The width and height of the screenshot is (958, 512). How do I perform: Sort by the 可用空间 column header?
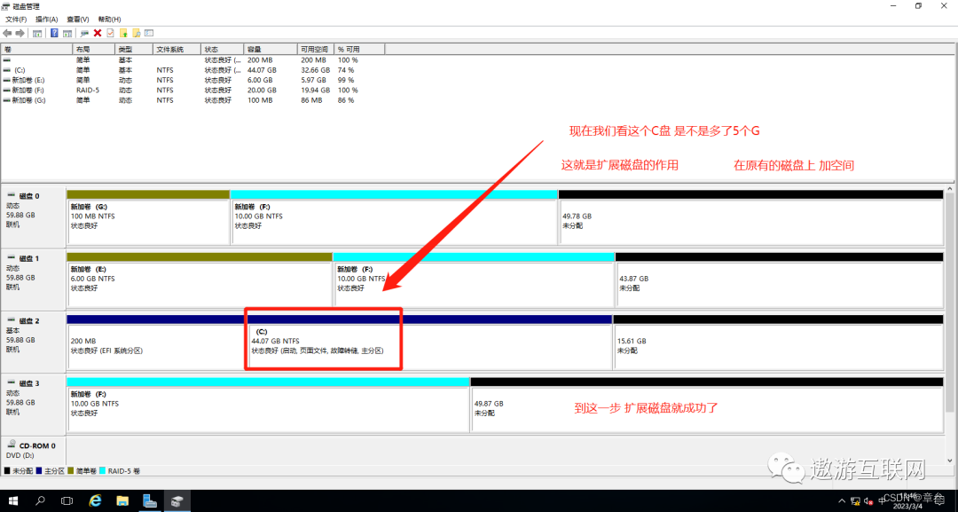pos(316,49)
